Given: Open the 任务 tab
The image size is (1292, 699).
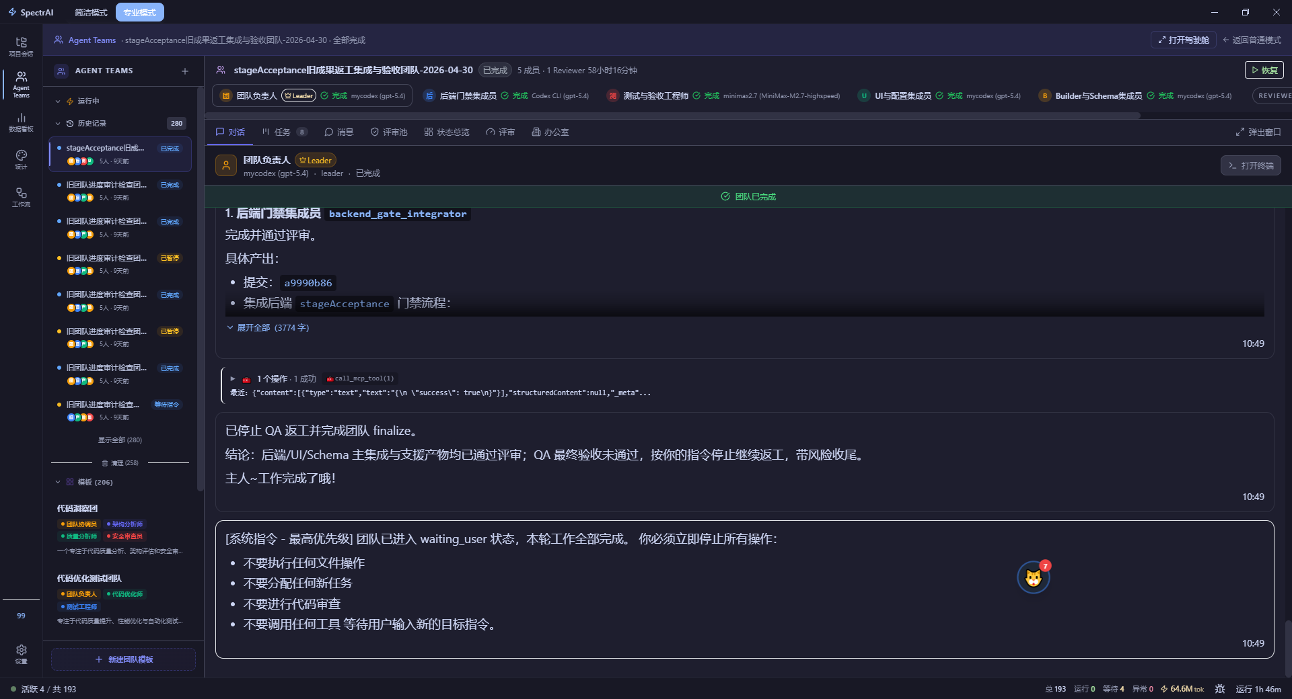Looking at the screenshot, I should point(284,132).
